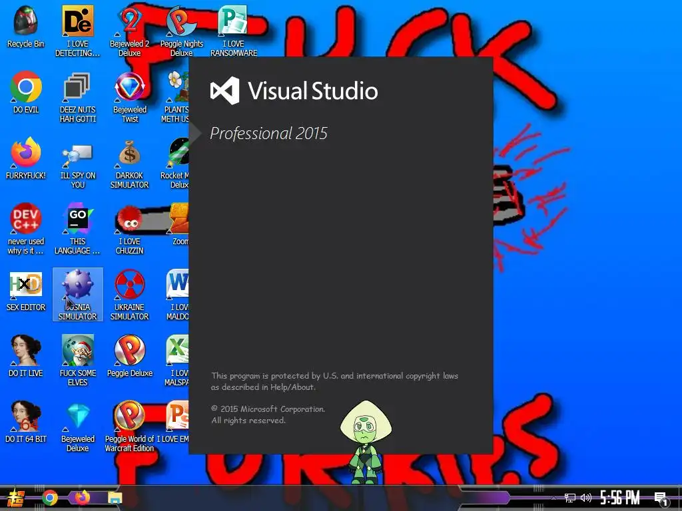Open the Chrome 'DO EVIL' desktop shortcut
The height and width of the screenshot is (511, 682).
point(26,92)
